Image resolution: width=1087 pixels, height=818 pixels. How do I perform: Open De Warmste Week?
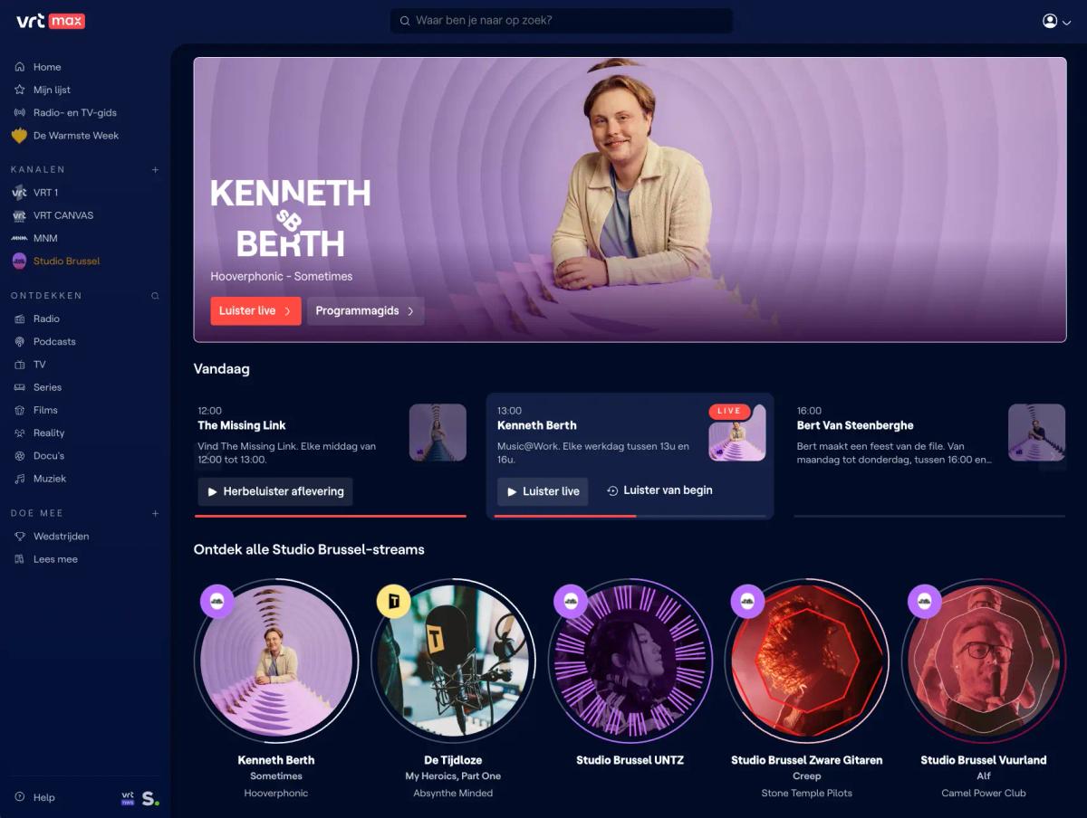(x=76, y=136)
